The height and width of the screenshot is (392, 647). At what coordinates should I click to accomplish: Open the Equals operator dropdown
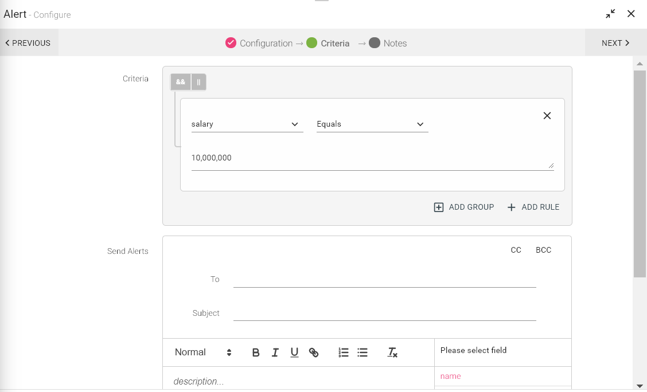click(x=372, y=124)
